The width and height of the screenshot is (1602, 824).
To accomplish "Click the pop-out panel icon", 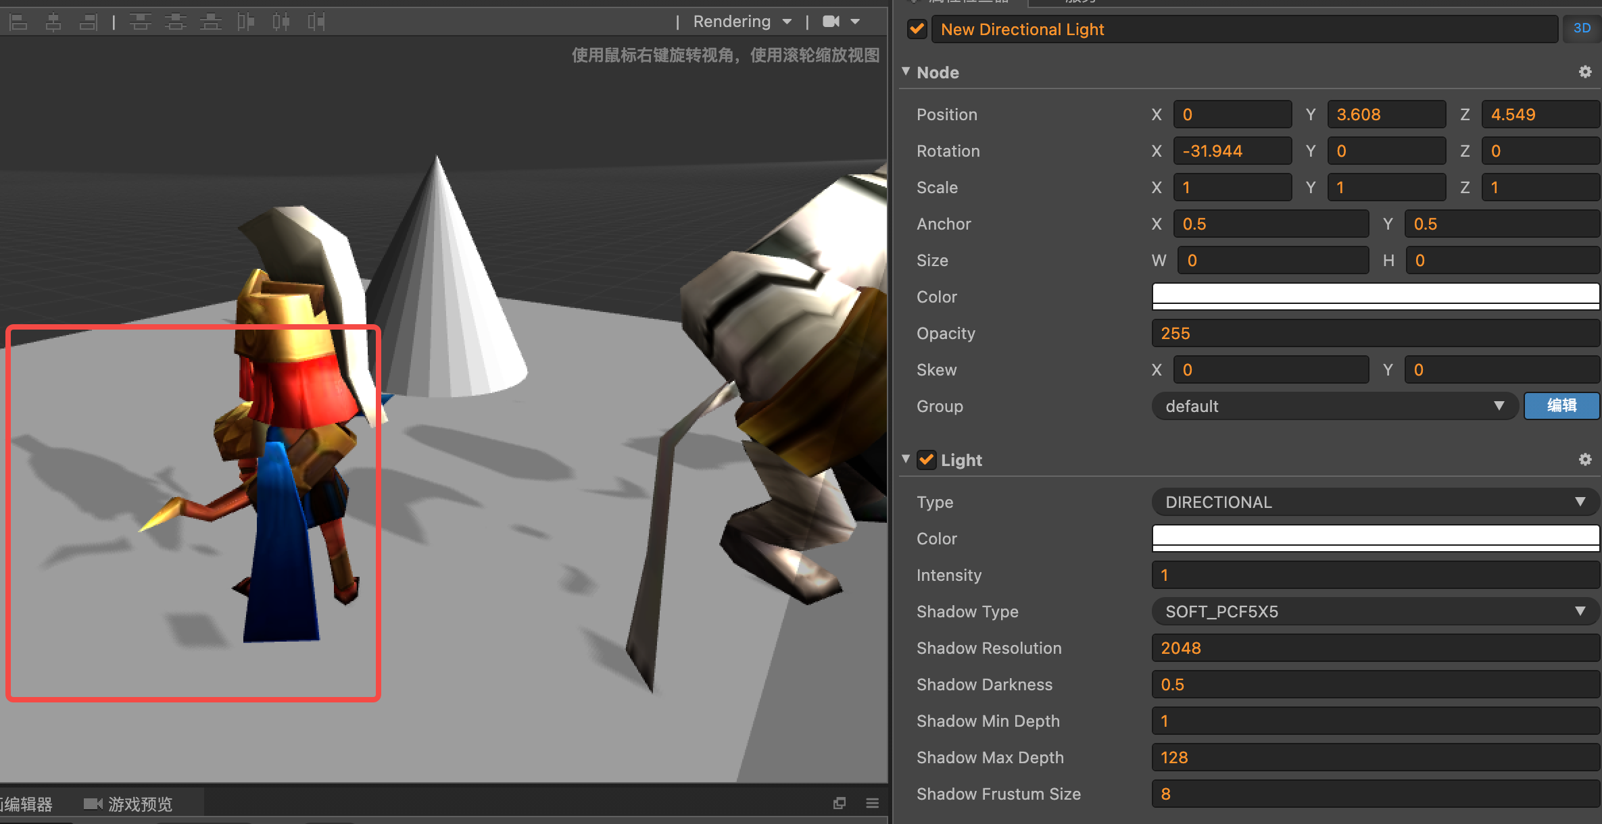I will click(x=840, y=803).
